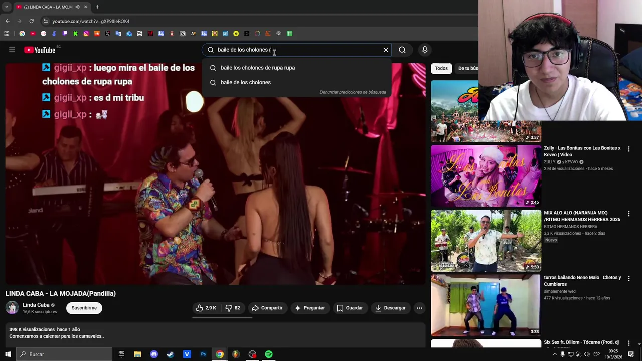
Task: Close the LINDA CABA browser tab
Action: [x=85, y=7]
